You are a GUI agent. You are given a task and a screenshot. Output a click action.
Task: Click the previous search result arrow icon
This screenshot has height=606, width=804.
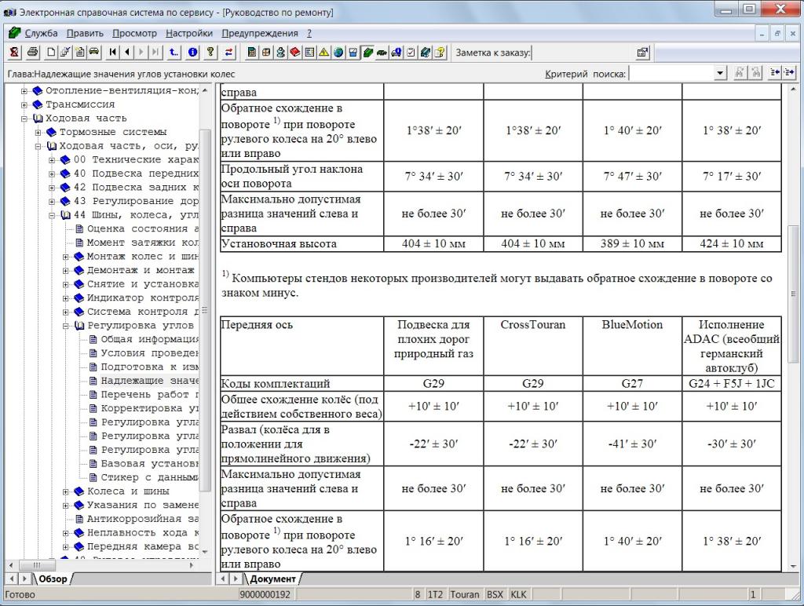point(775,73)
